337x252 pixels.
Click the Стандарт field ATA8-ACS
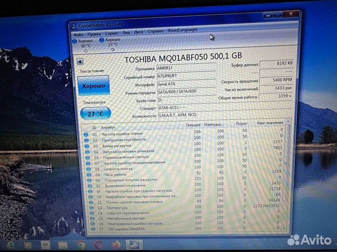[x=225, y=107]
